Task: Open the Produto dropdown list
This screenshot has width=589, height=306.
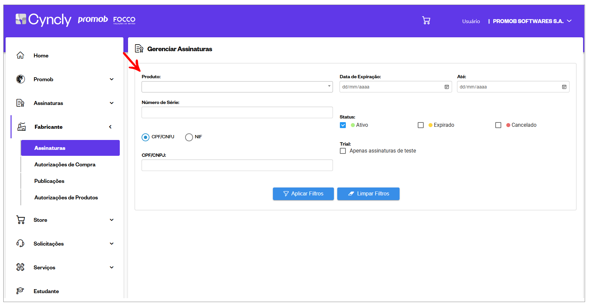Action: (x=237, y=87)
